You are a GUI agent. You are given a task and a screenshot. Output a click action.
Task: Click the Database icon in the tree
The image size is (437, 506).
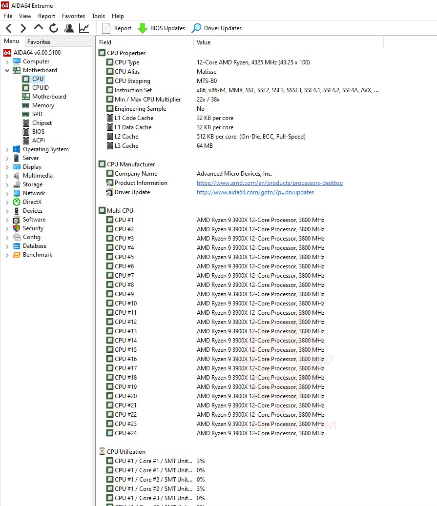17,246
